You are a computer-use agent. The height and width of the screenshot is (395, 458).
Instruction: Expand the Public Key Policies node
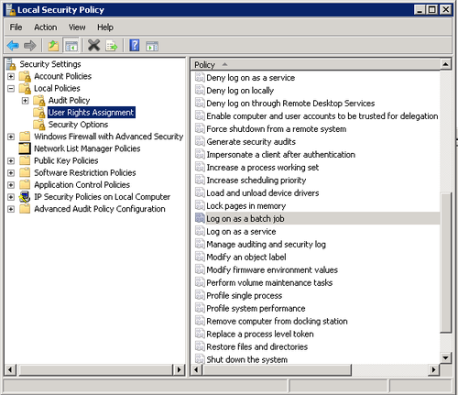point(11,160)
